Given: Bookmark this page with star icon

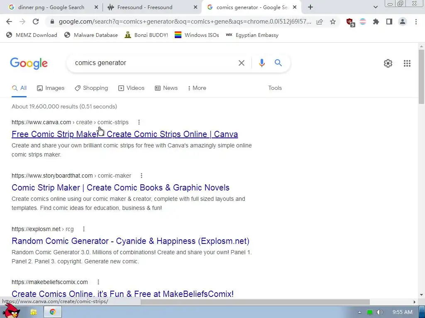Looking at the screenshot, I should pos(333,22).
